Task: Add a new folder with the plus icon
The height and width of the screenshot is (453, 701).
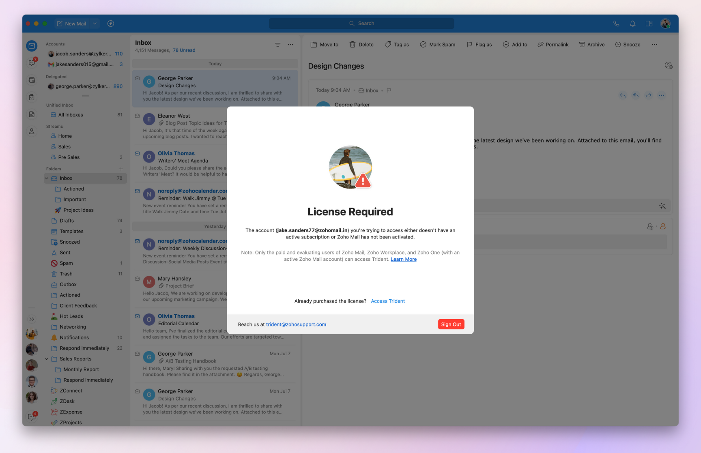Action: click(x=121, y=169)
